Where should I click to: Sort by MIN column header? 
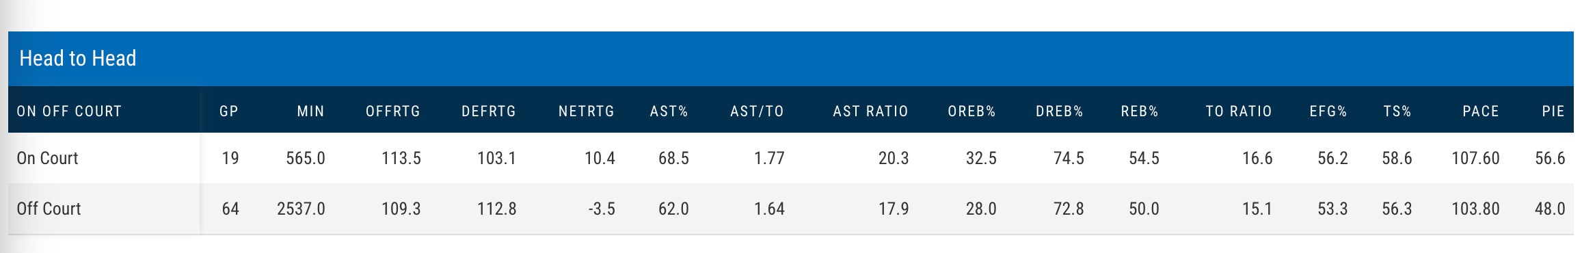(x=310, y=111)
